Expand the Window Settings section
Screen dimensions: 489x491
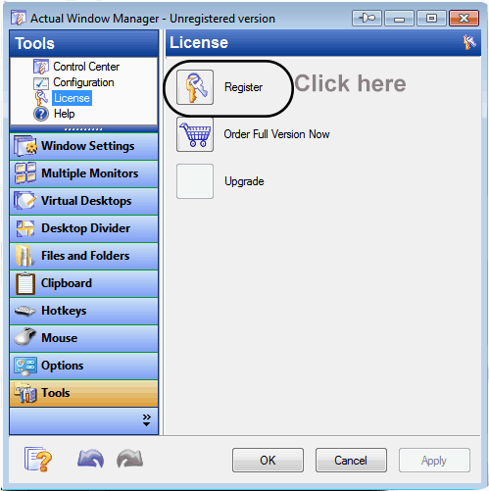point(84,146)
